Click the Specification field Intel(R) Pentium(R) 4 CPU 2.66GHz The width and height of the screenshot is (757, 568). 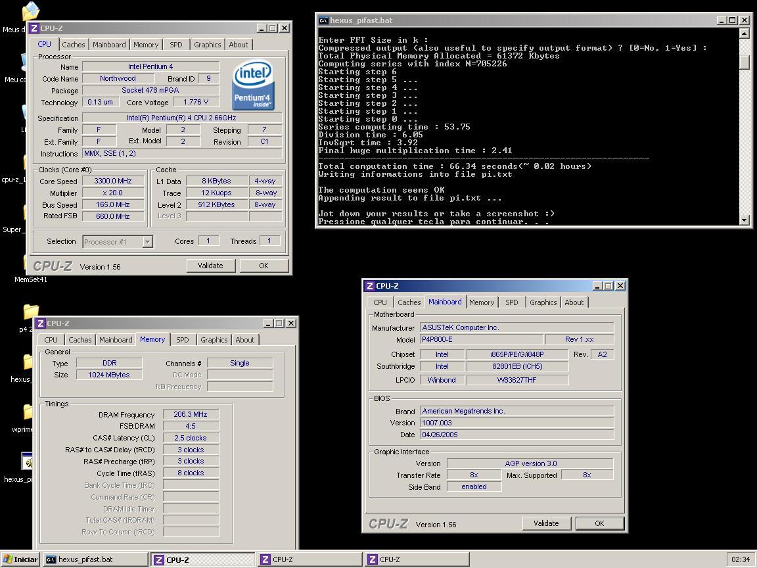tap(182, 118)
